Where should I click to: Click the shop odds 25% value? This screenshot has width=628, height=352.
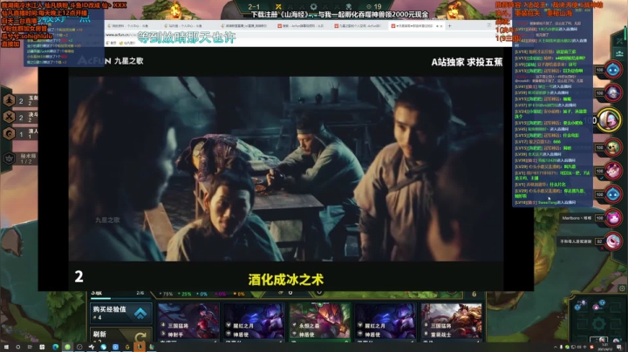[x=185, y=294]
